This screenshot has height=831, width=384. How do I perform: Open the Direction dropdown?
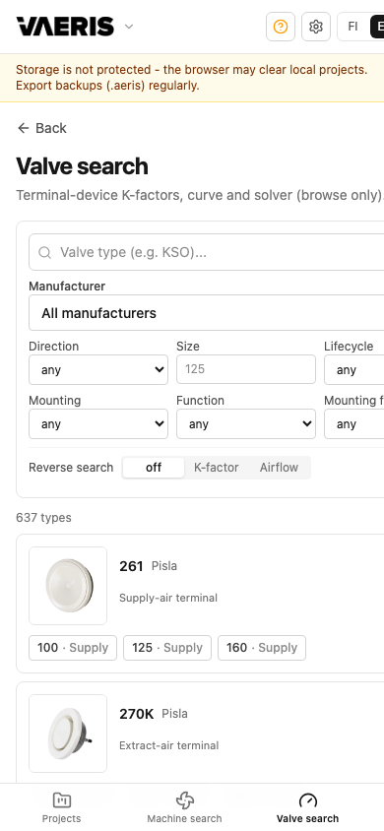point(98,370)
